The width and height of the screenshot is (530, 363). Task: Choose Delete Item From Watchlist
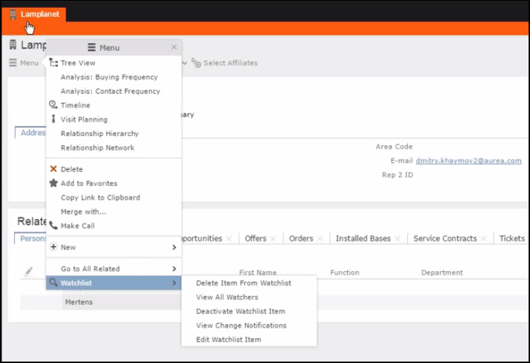pos(243,283)
